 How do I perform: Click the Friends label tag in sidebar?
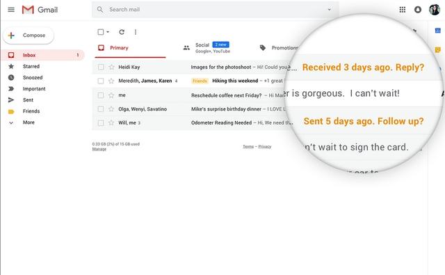(x=11, y=111)
